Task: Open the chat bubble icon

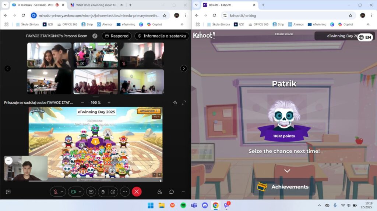Action: click(172, 192)
